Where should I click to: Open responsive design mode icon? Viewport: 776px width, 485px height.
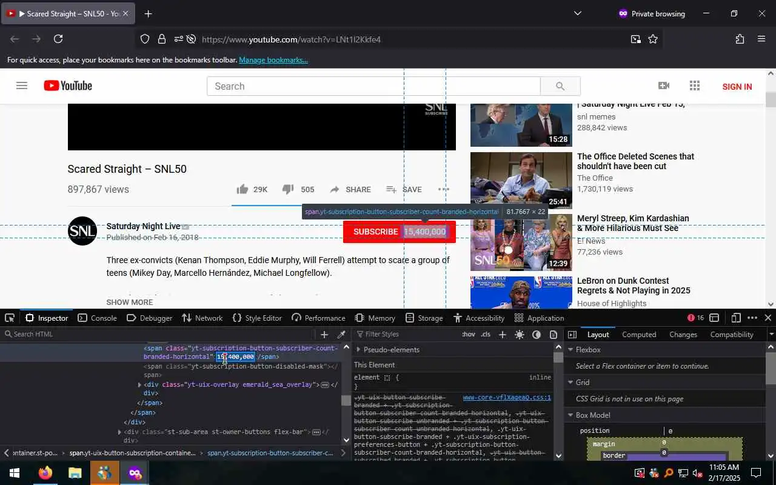point(735,318)
